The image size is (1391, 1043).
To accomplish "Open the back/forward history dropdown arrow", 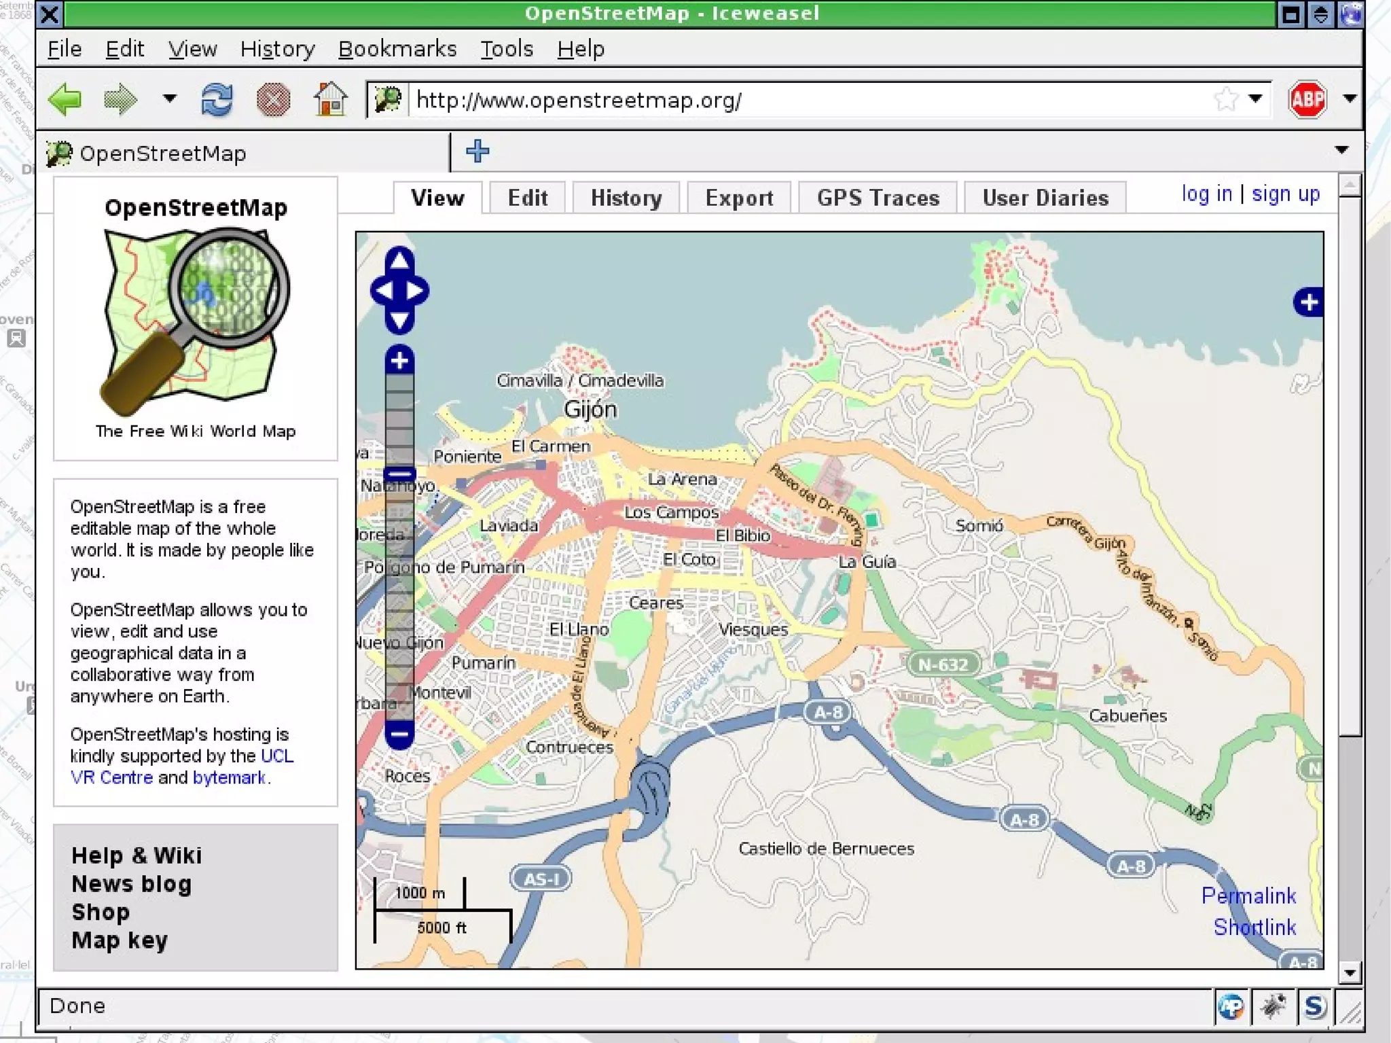I will (x=170, y=99).
